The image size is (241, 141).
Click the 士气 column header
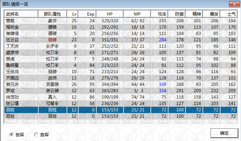point(229,14)
